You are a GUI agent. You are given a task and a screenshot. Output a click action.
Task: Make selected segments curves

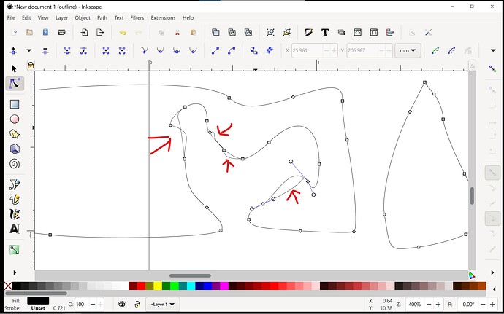[232, 50]
